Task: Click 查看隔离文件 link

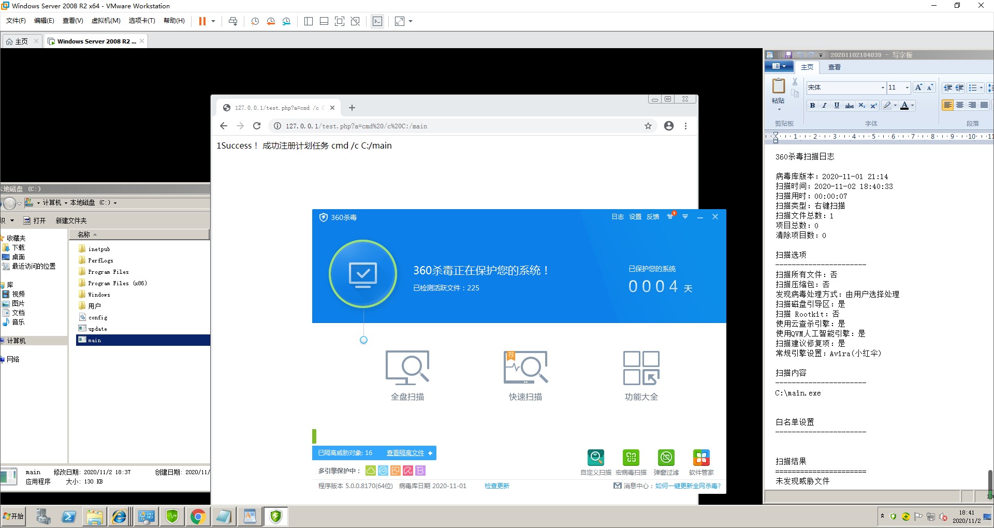Action: (x=405, y=453)
